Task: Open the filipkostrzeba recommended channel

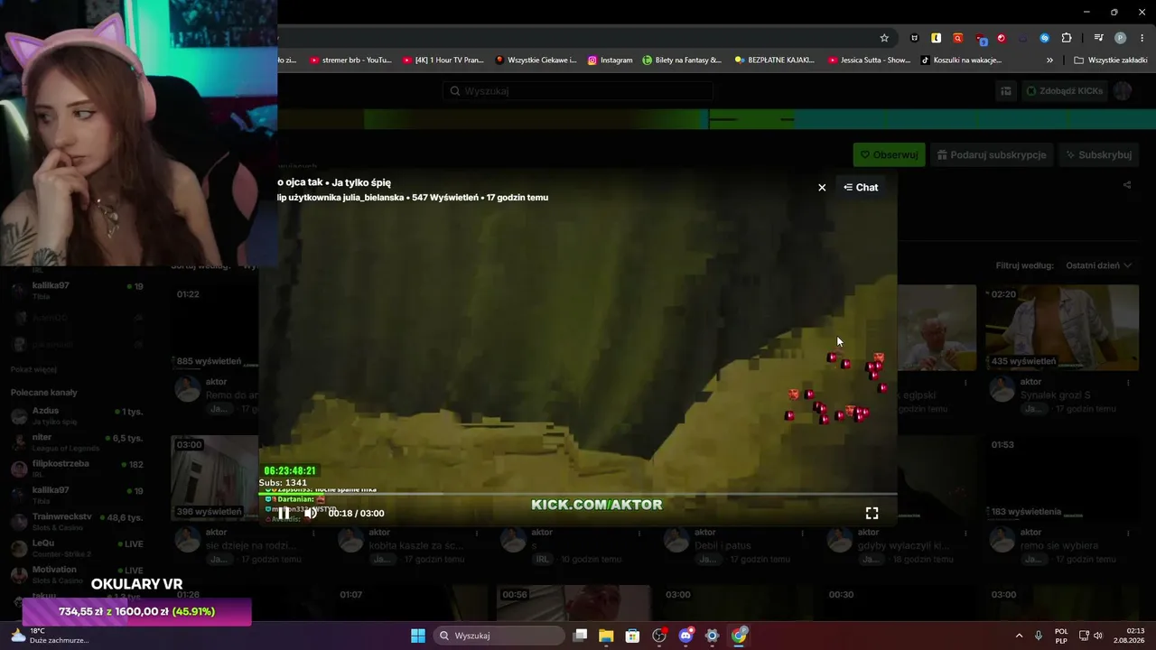Action: (x=76, y=469)
